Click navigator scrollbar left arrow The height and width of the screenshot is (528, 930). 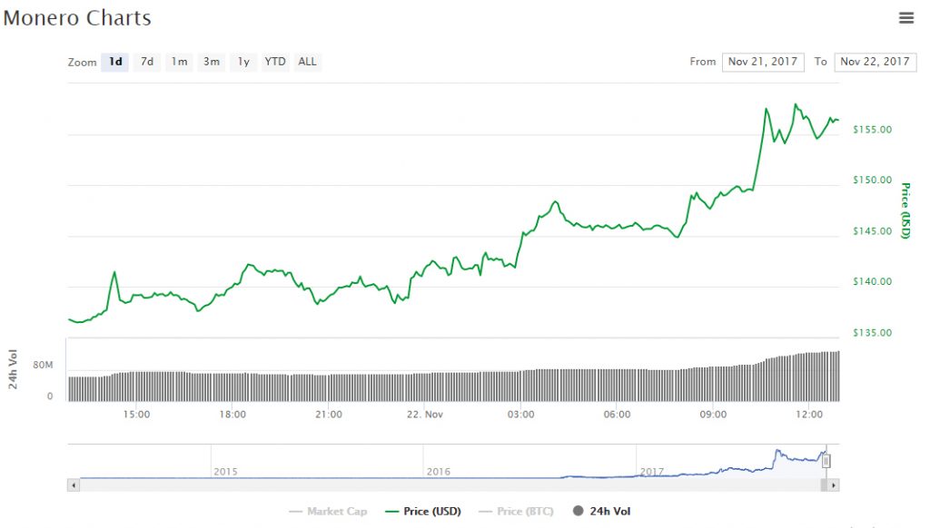73,486
